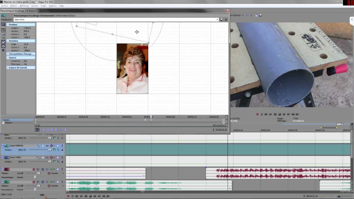Click the pan/crop workspace portrait image
The height and width of the screenshot is (199, 354).
click(132, 69)
